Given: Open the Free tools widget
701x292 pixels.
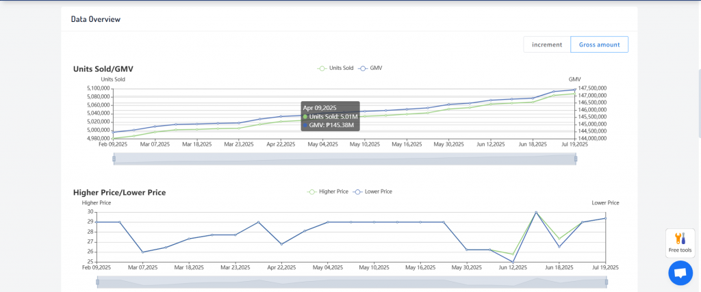Looking at the screenshot, I should 680,243.
